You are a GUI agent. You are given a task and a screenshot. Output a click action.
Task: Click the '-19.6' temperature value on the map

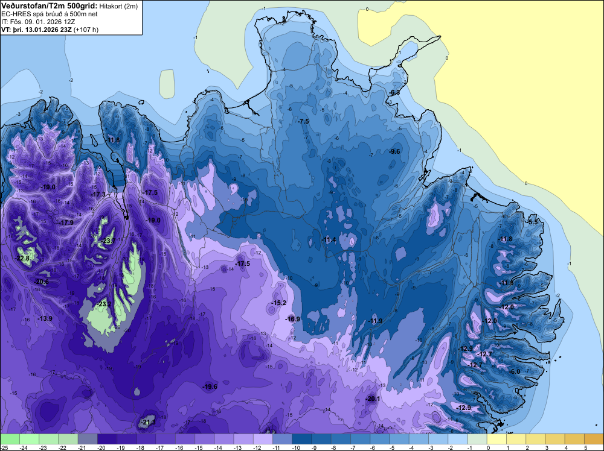[x=210, y=387]
